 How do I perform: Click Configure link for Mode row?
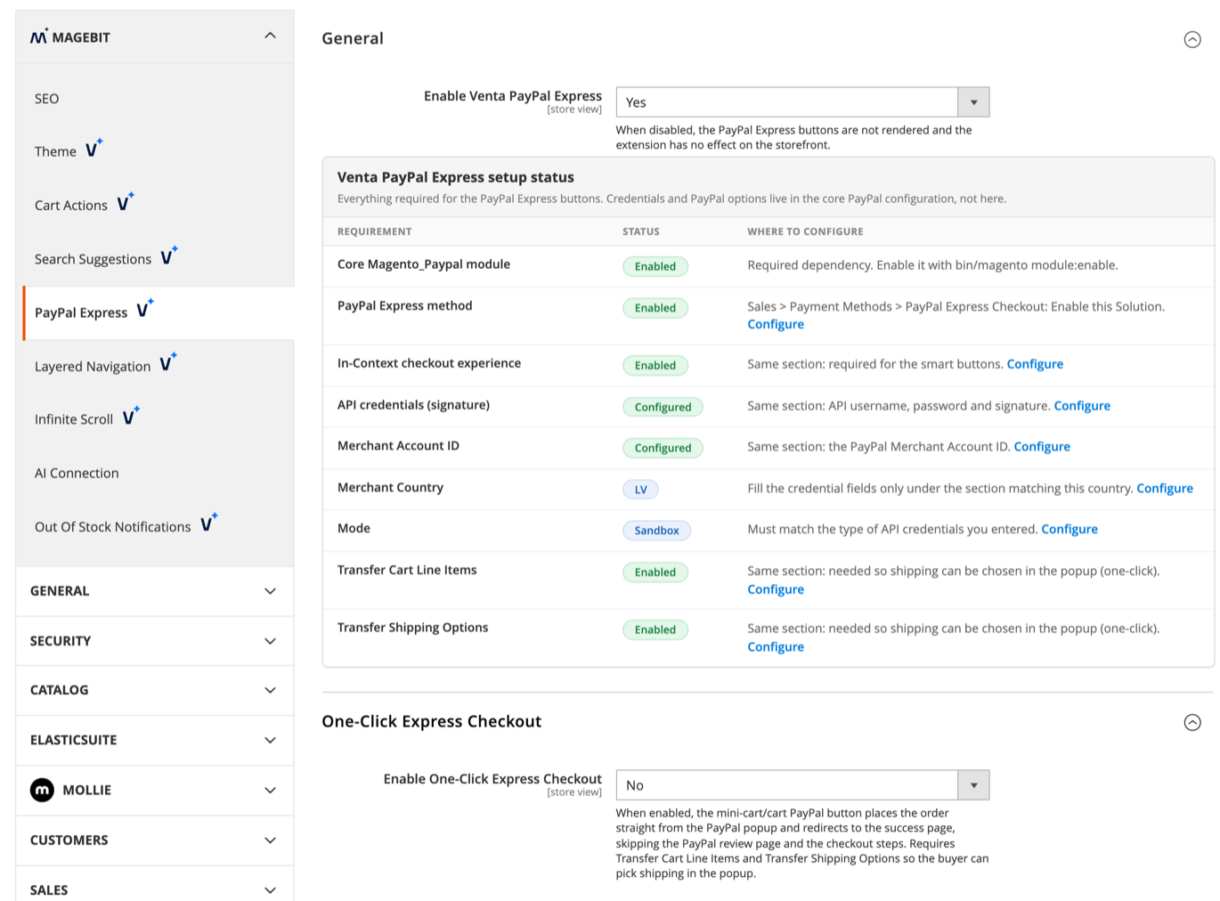tap(1070, 530)
